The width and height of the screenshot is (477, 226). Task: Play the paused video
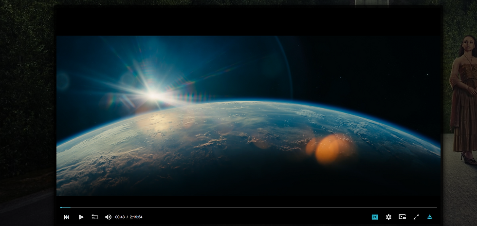click(81, 217)
